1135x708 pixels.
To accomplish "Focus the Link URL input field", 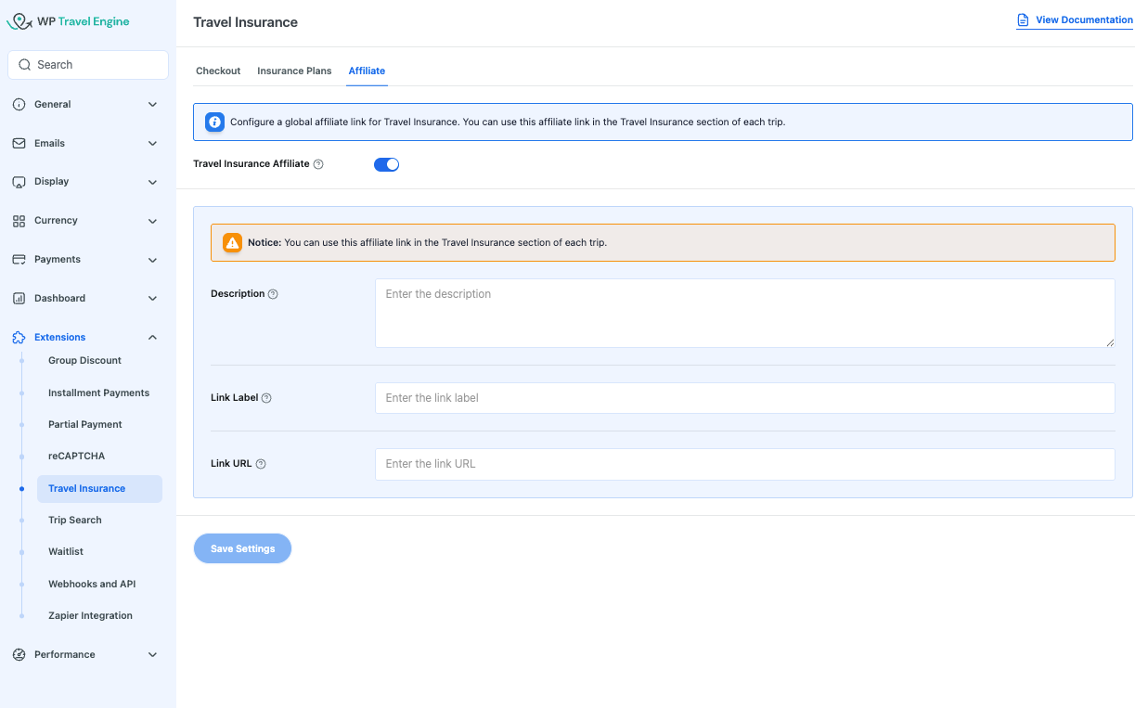I will (744, 464).
